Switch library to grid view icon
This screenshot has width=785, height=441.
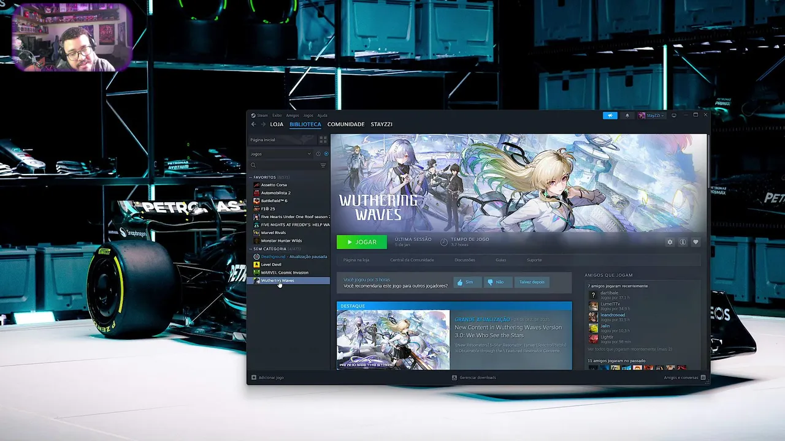[323, 140]
